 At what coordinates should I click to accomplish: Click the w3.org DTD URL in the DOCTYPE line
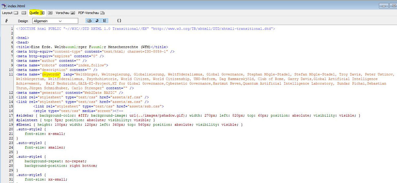click(x=212, y=29)
